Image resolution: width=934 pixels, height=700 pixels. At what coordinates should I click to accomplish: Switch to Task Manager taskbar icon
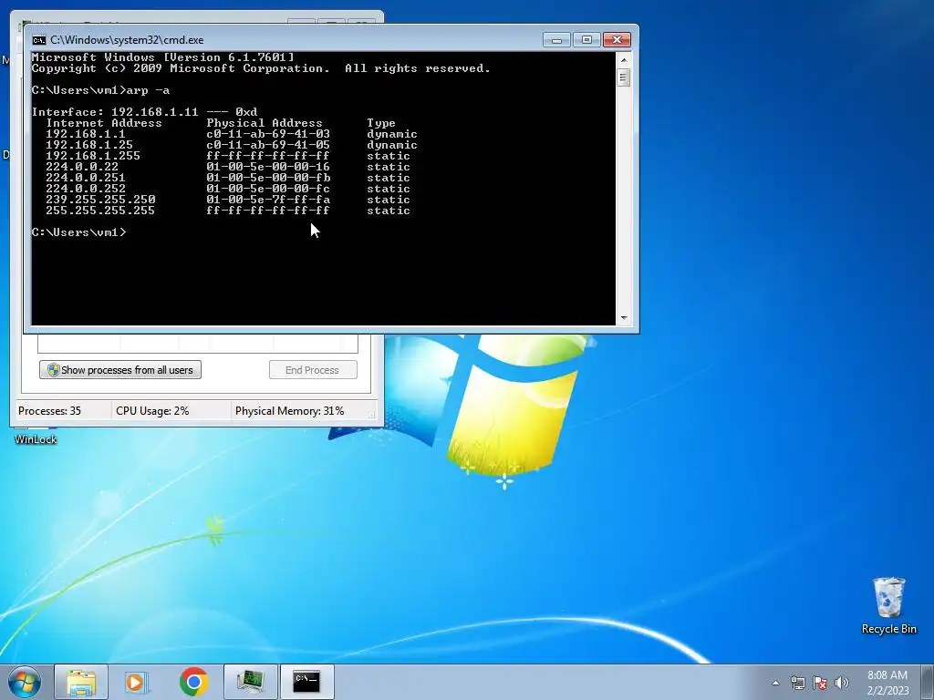tap(251, 682)
